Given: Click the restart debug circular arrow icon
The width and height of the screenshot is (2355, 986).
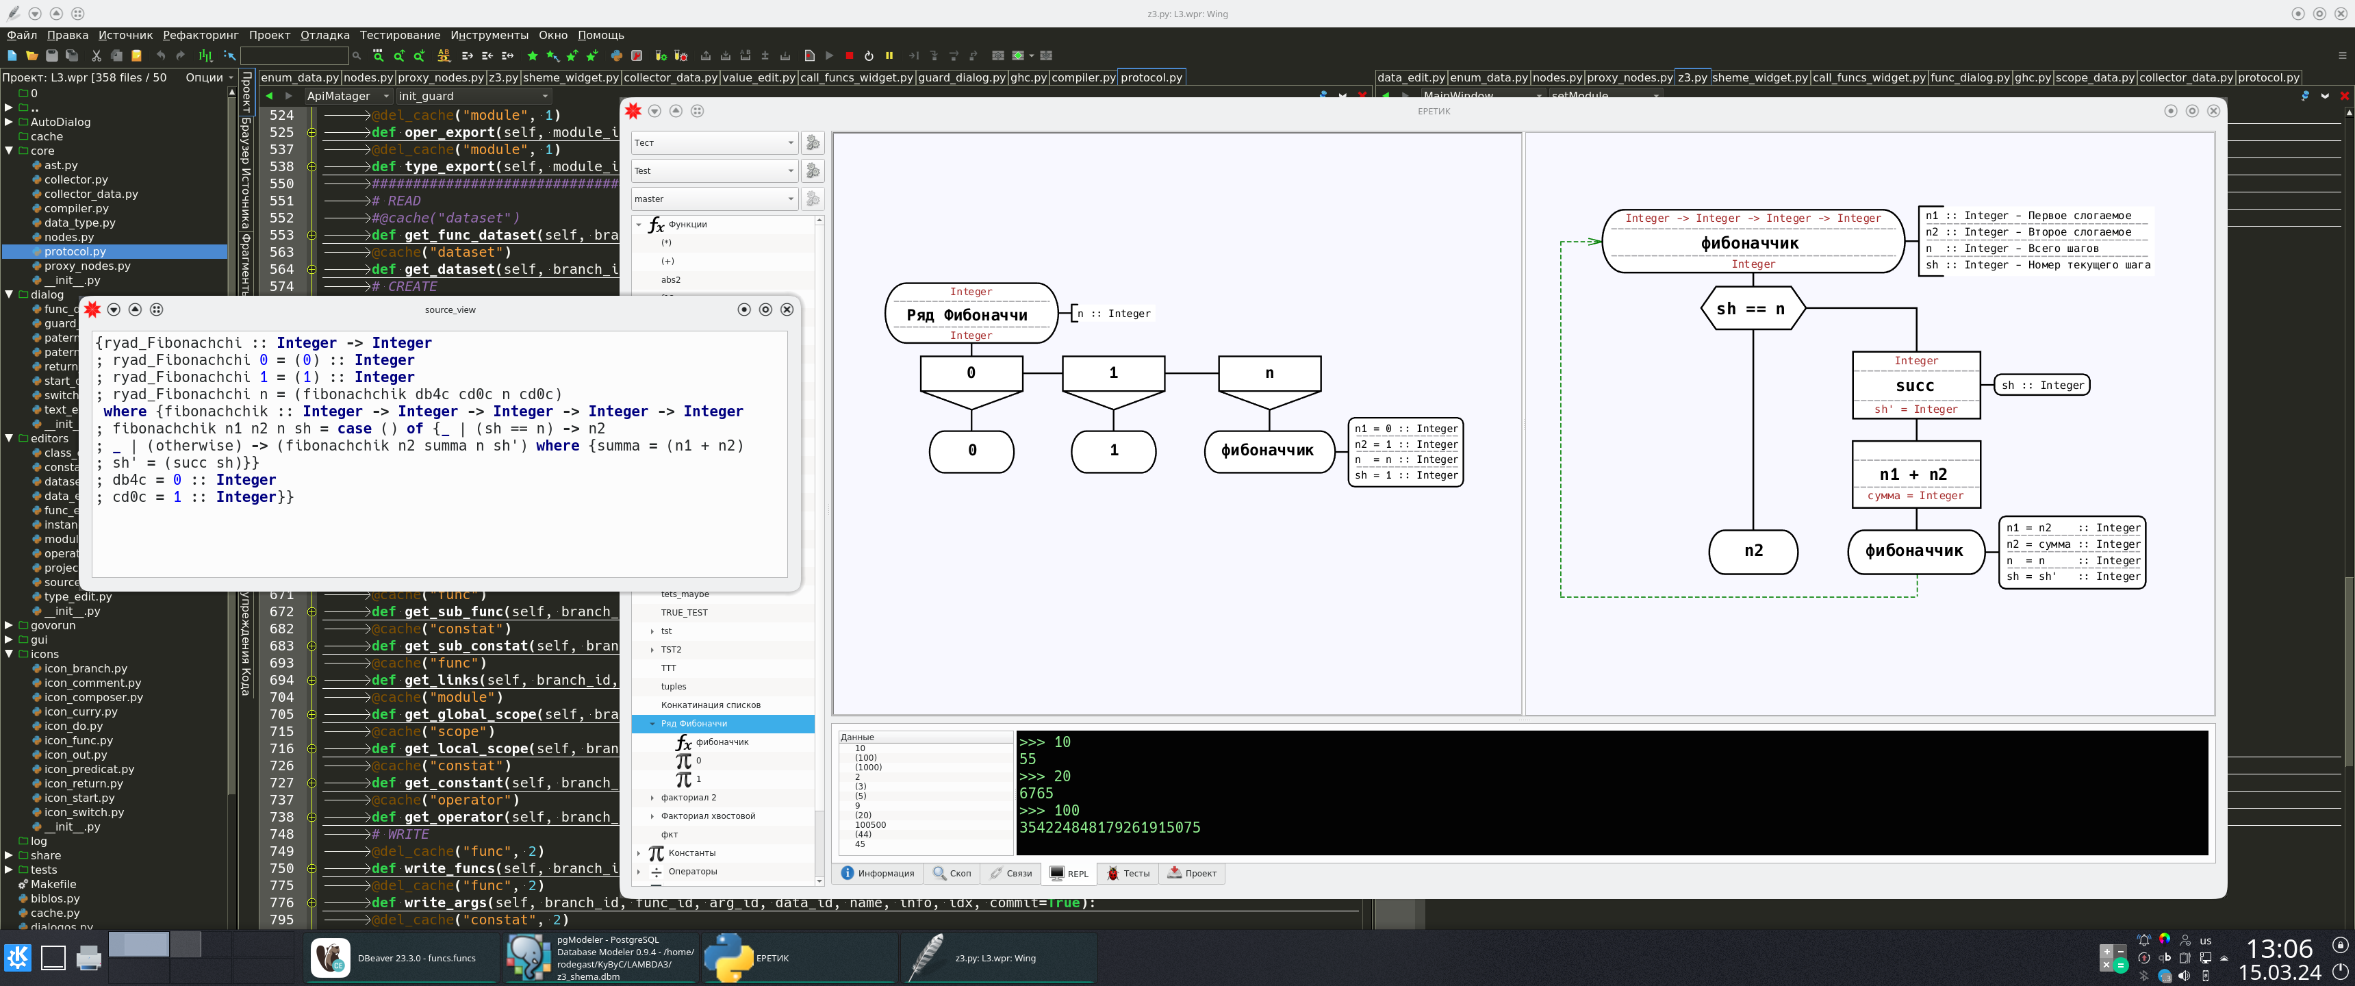Looking at the screenshot, I should tap(869, 55).
